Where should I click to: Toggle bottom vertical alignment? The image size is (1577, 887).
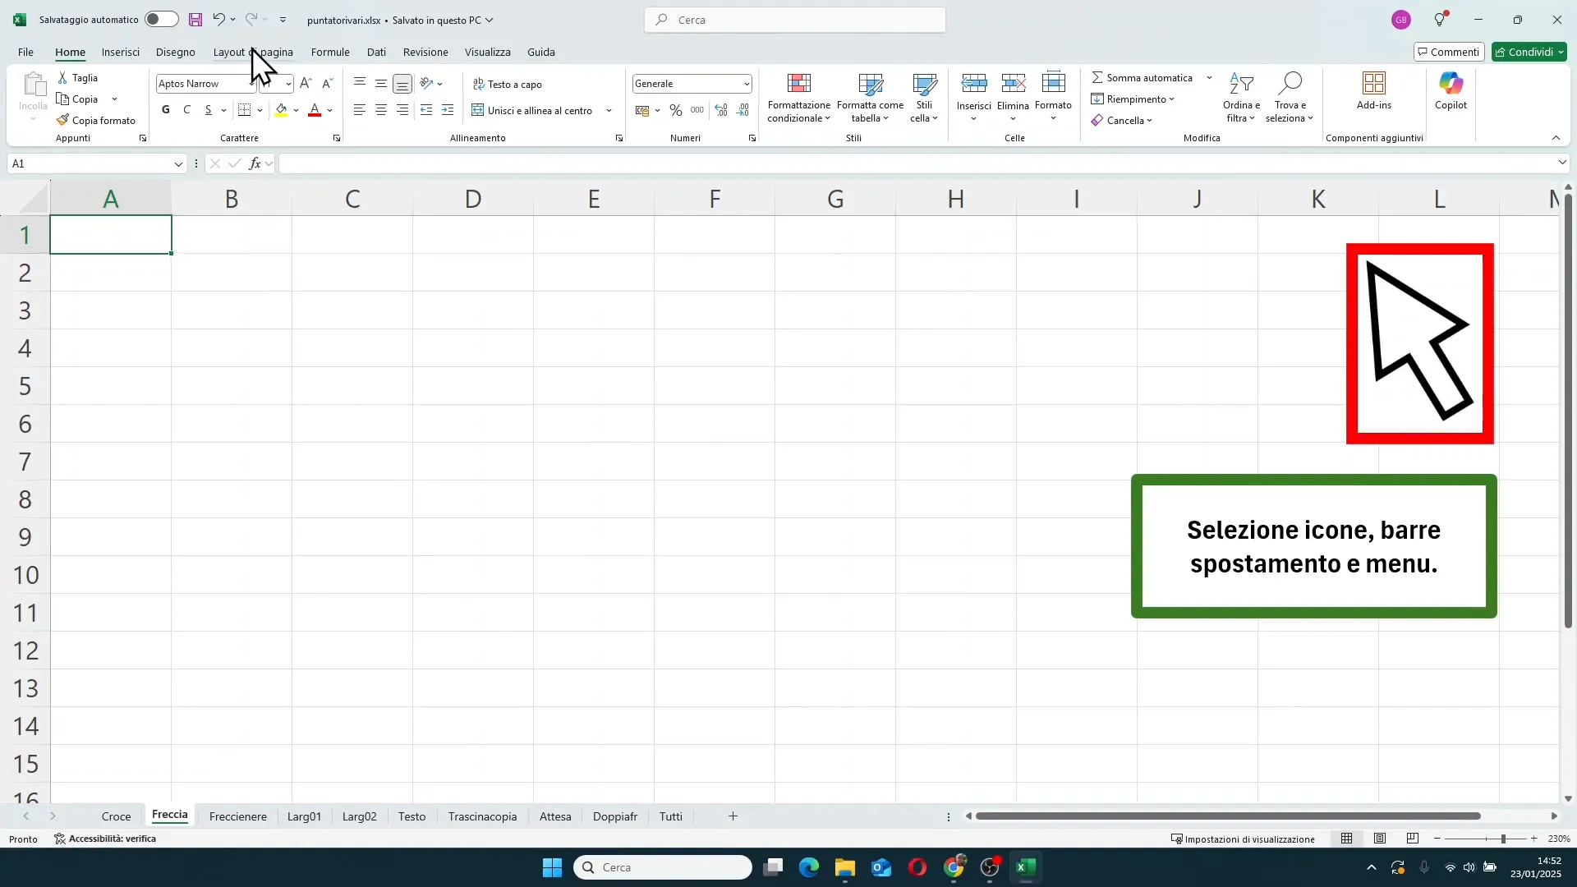402,84
